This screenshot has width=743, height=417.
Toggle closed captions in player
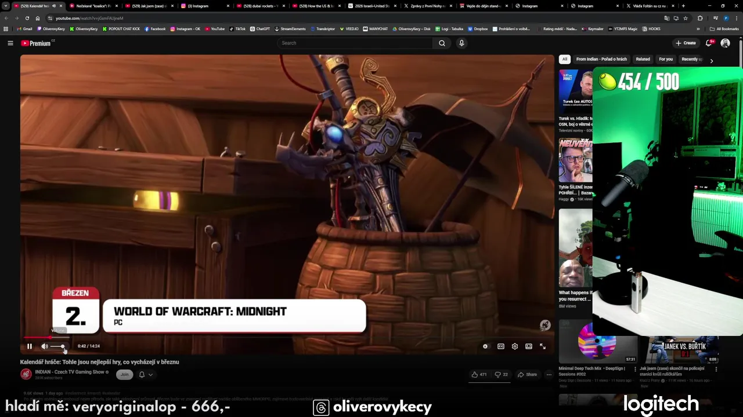(x=501, y=346)
